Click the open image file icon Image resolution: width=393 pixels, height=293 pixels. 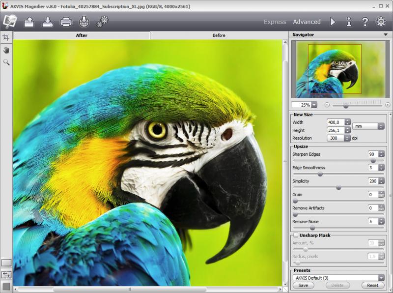[29, 22]
